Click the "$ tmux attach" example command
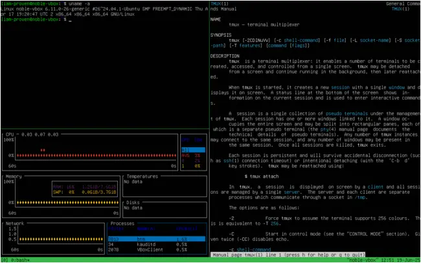The height and width of the screenshot is (263, 421). [x=262, y=176]
